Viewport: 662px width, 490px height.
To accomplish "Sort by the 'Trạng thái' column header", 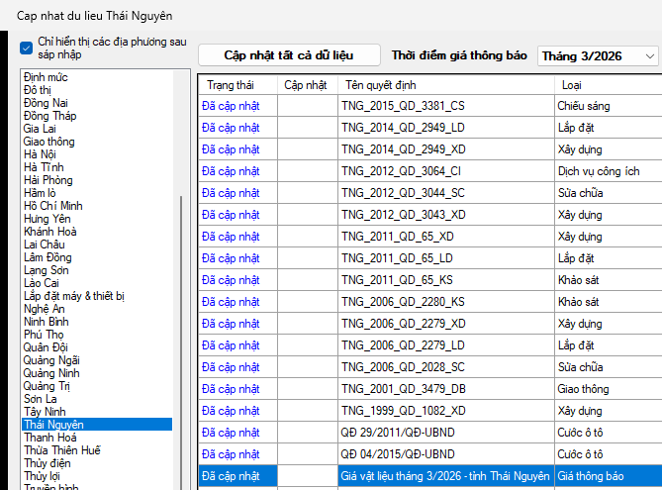I will (231, 85).
